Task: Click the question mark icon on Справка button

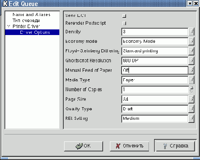Action: [165, 146]
